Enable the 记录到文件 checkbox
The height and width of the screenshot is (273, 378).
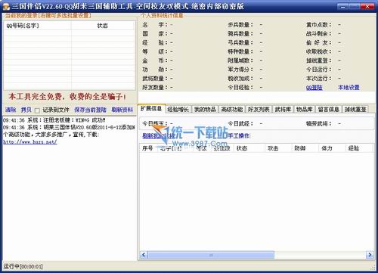tap(37, 110)
